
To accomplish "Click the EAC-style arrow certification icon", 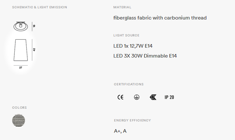I will [x=153, y=97].
